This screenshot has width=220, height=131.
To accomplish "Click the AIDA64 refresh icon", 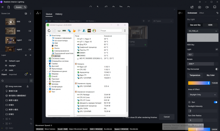I will tap(49, 31).
